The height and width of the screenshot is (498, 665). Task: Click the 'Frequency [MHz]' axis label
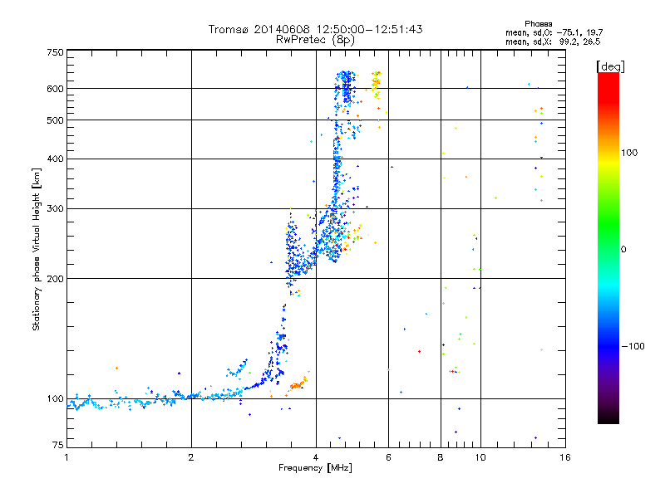[315, 468]
